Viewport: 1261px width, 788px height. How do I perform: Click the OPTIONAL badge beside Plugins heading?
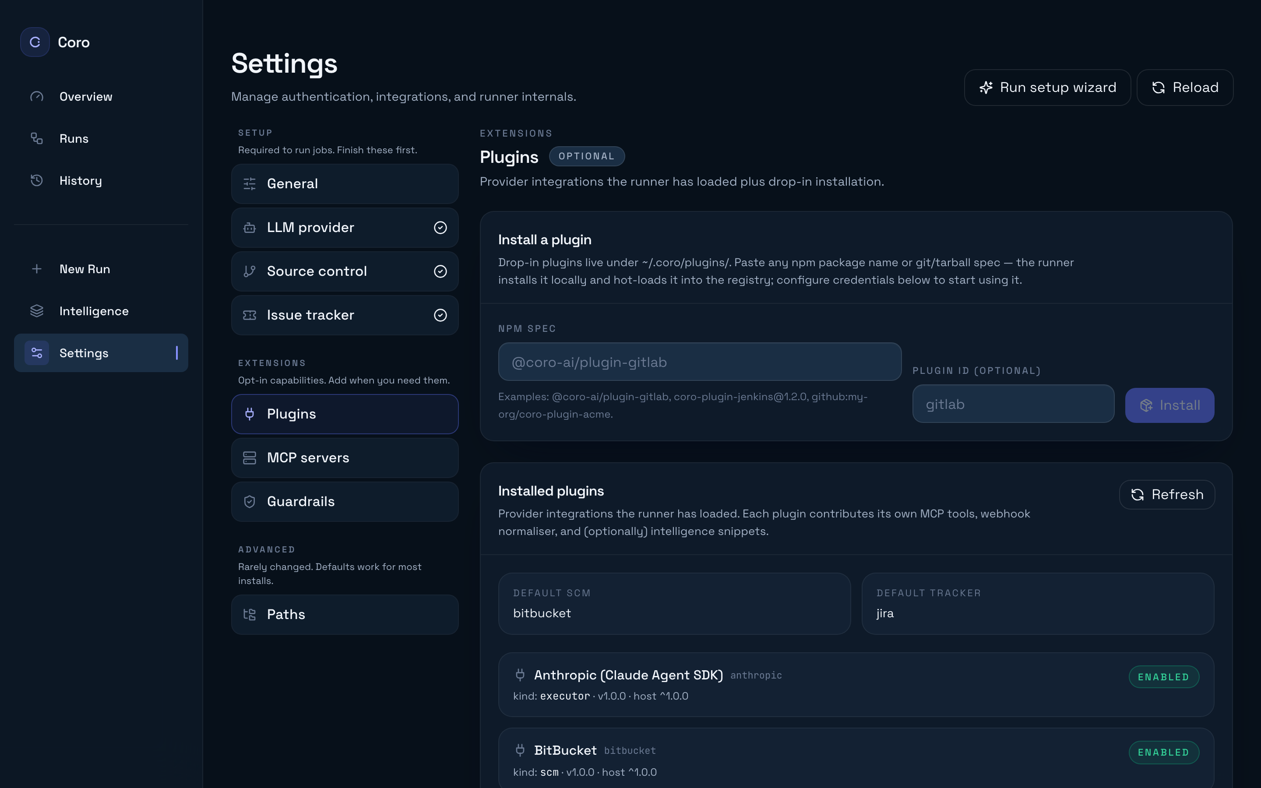[587, 156]
